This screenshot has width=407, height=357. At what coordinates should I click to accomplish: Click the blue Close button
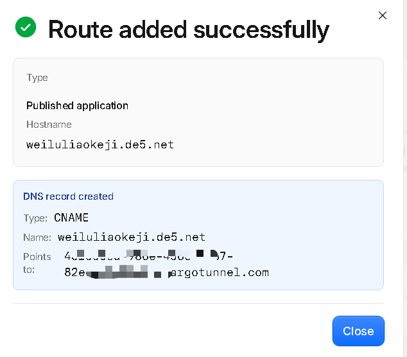click(358, 331)
